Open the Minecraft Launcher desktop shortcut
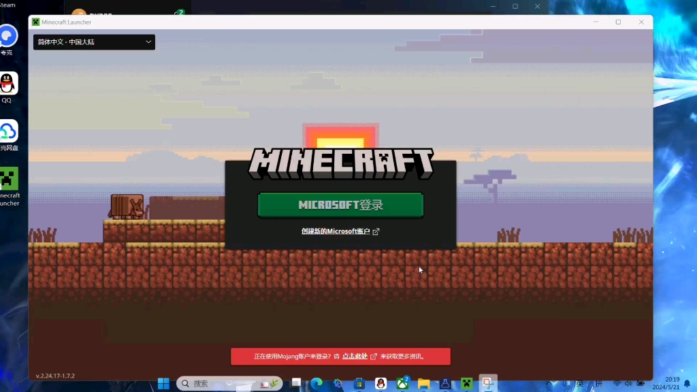Viewport: 697px width, 392px height. coord(9,186)
